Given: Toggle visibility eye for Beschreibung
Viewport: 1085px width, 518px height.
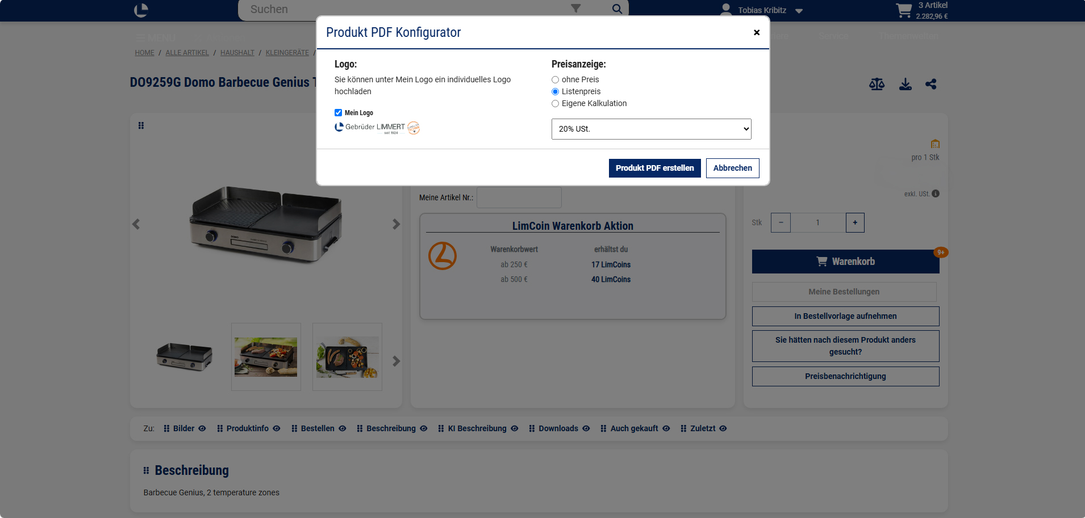Looking at the screenshot, I should pos(424,428).
